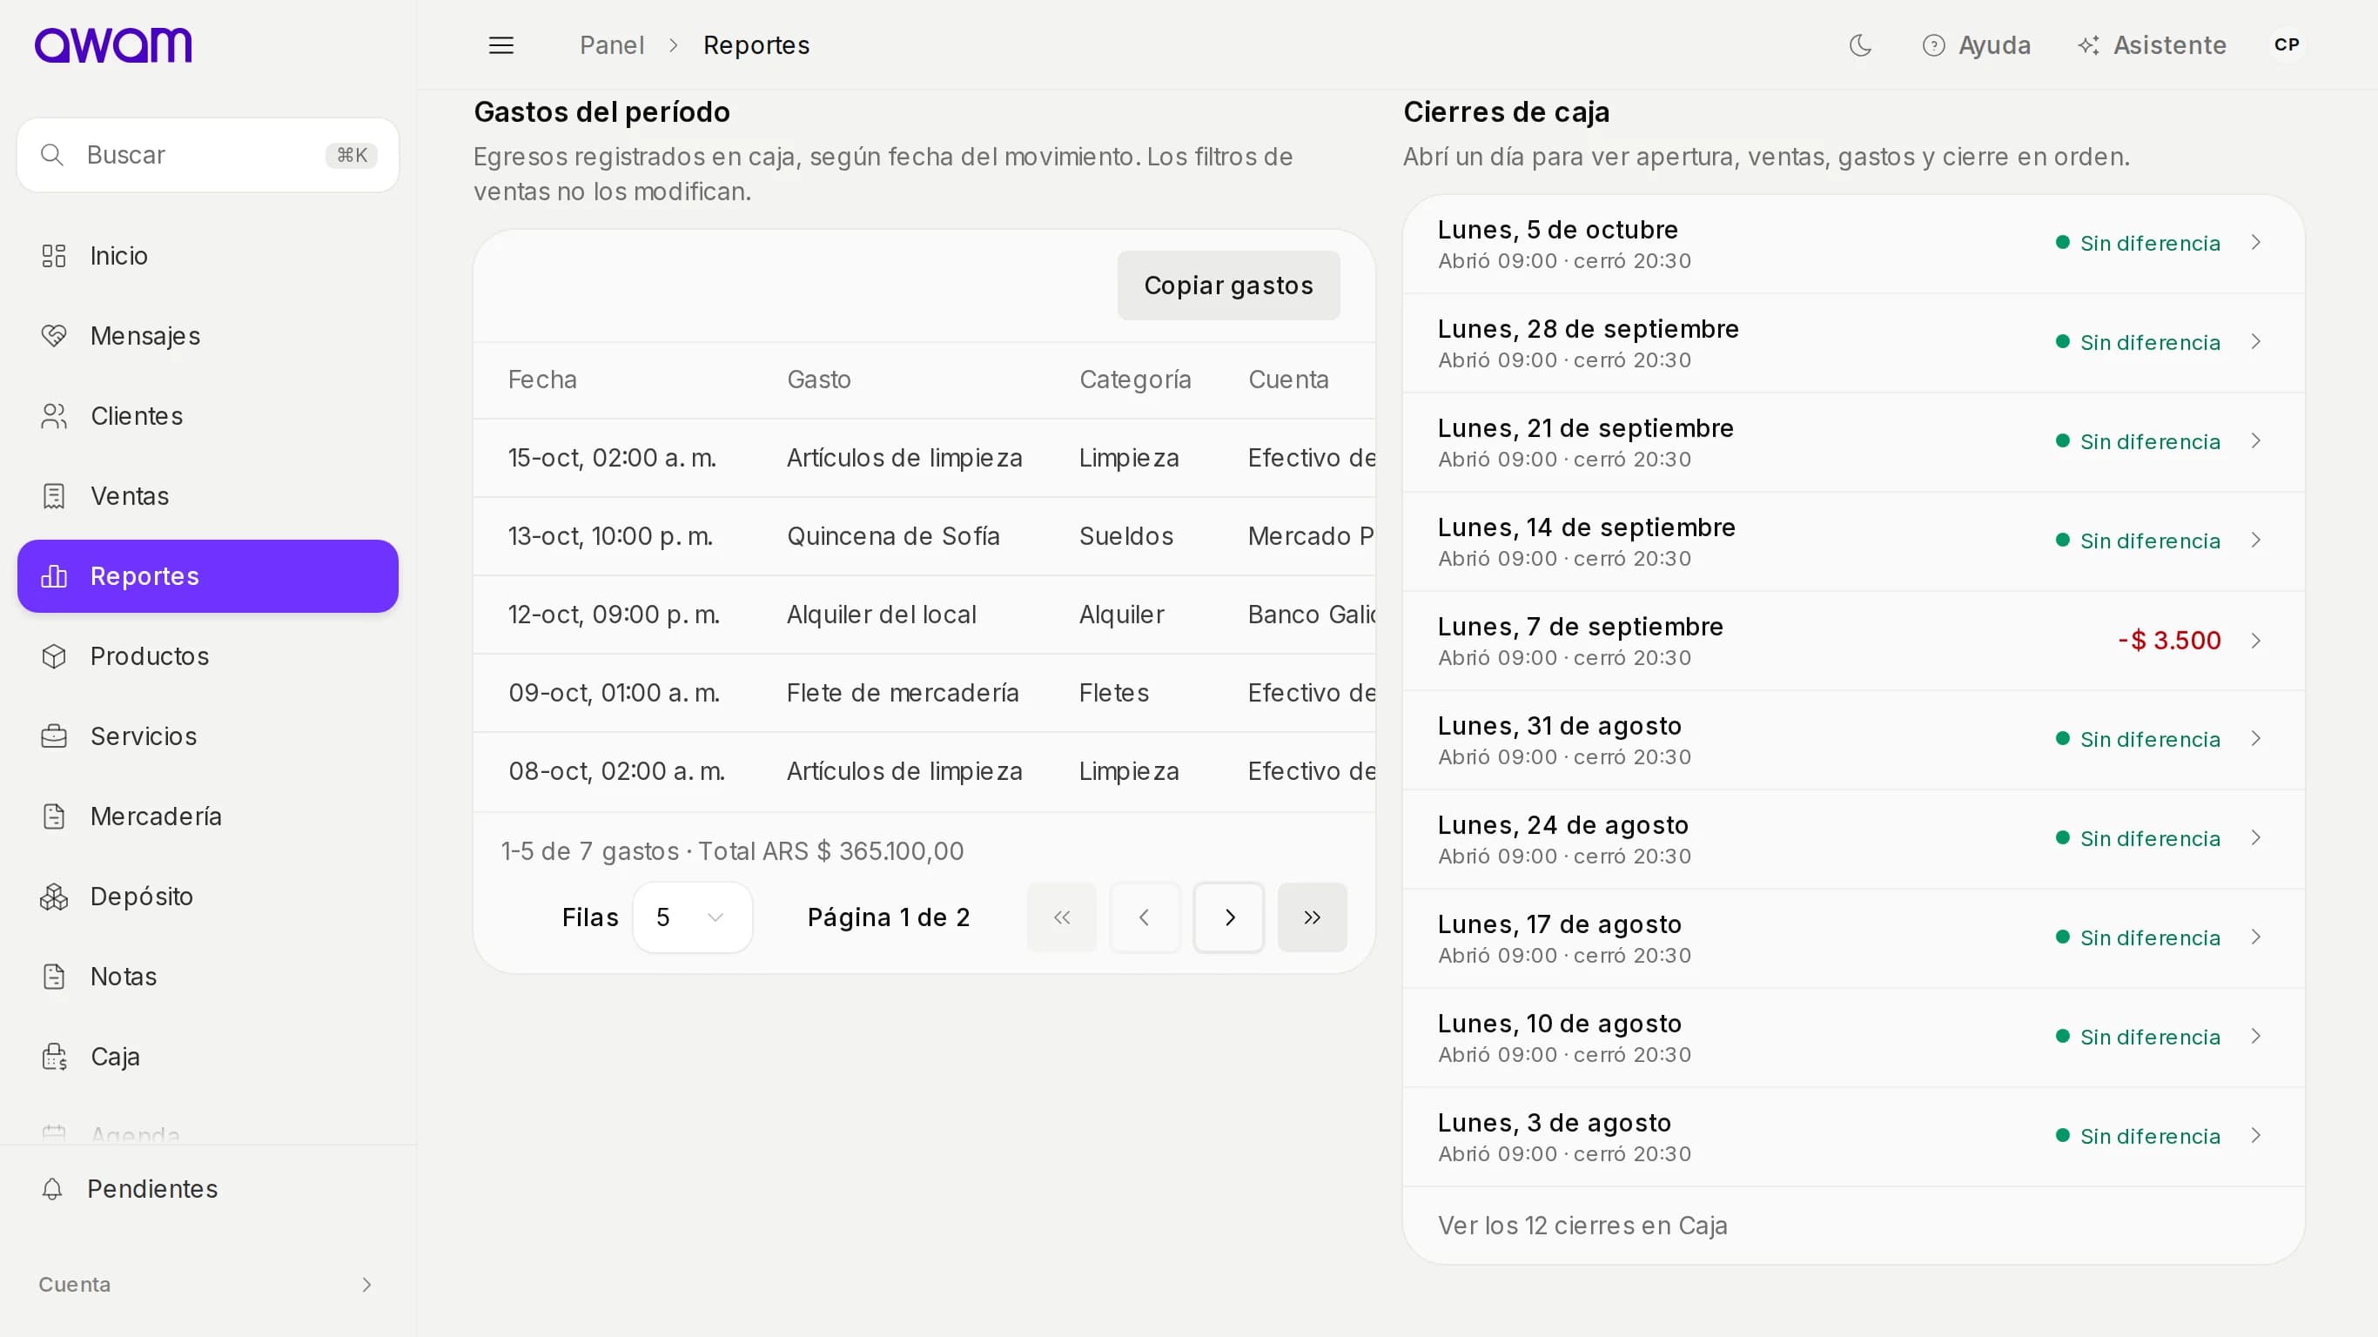Screen dimensions: 2378x1337
Task: Click Copiar gastos button
Action: coord(1229,286)
